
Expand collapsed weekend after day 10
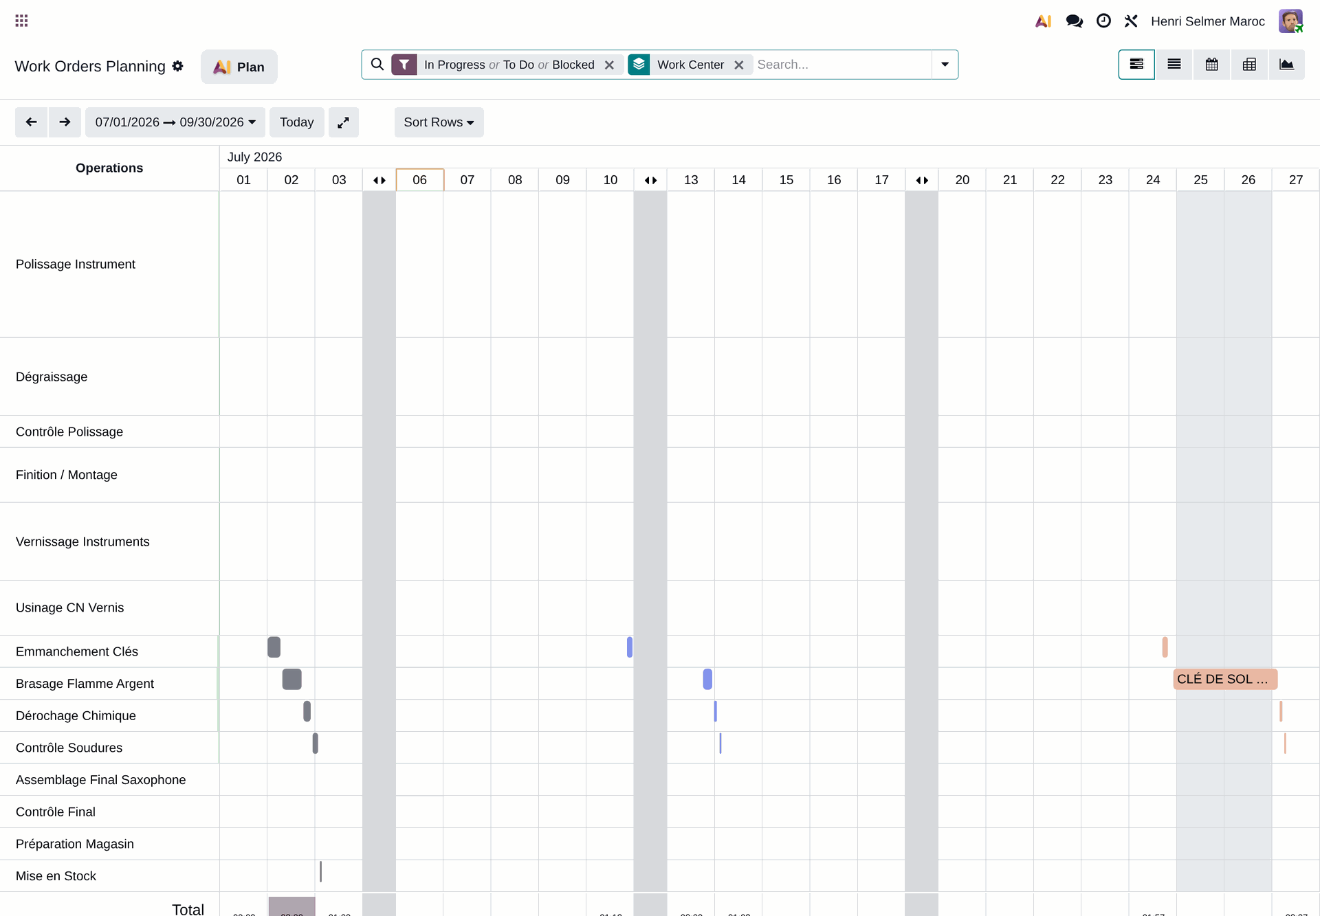(650, 180)
